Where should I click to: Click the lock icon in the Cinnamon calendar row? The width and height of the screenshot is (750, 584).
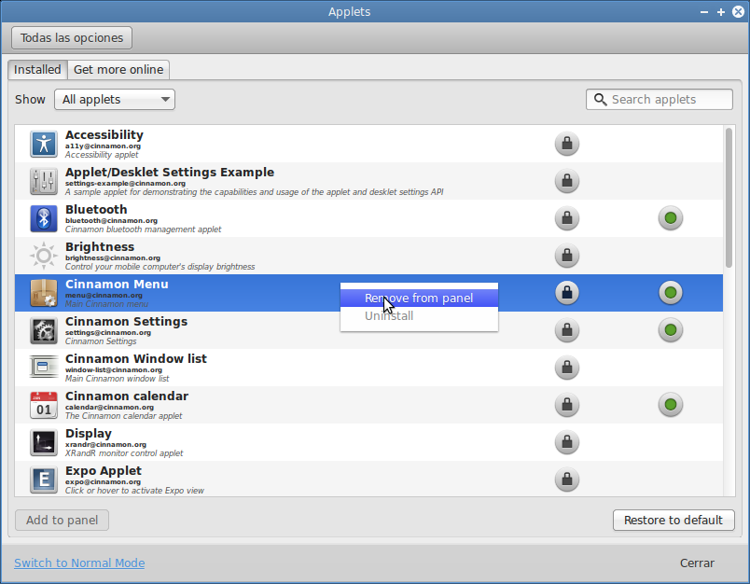(567, 405)
